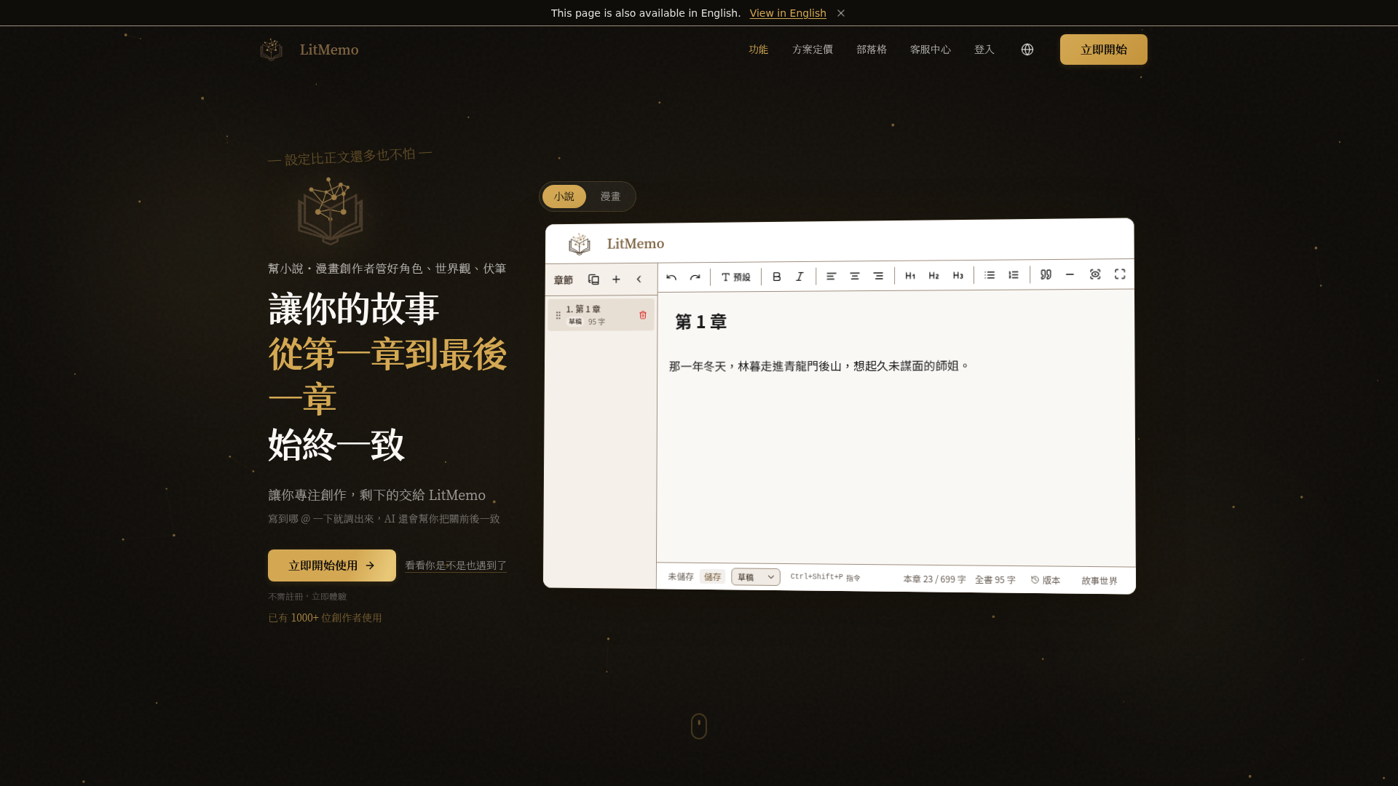Click the 未儲存 status text
This screenshot has height=786, width=1398.
(681, 576)
